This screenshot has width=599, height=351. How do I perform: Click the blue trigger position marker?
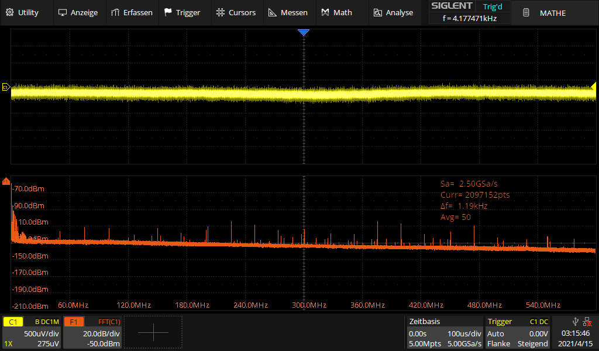[x=303, y=33]
